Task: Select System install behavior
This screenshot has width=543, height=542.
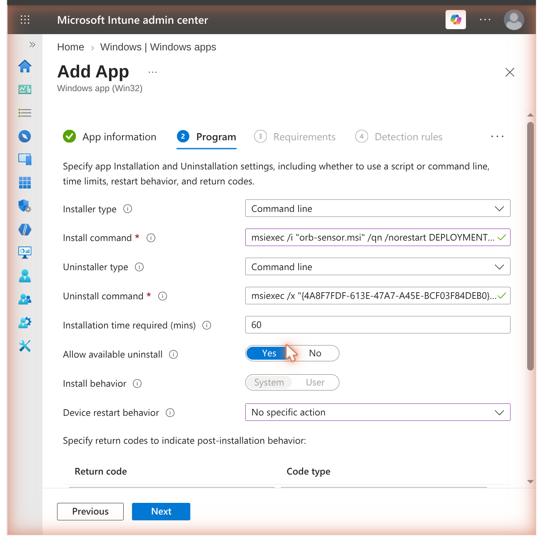Action: click(269, 382)
